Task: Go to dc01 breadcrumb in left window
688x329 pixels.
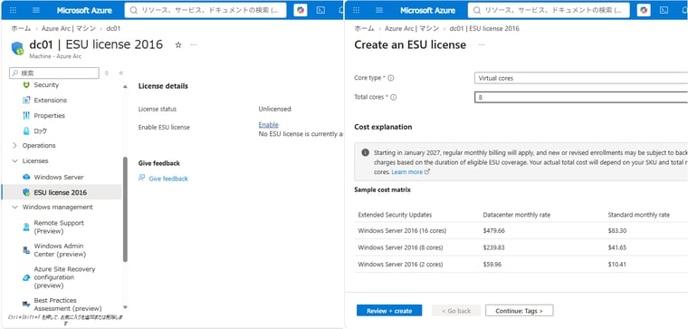Action: point(113,29)
